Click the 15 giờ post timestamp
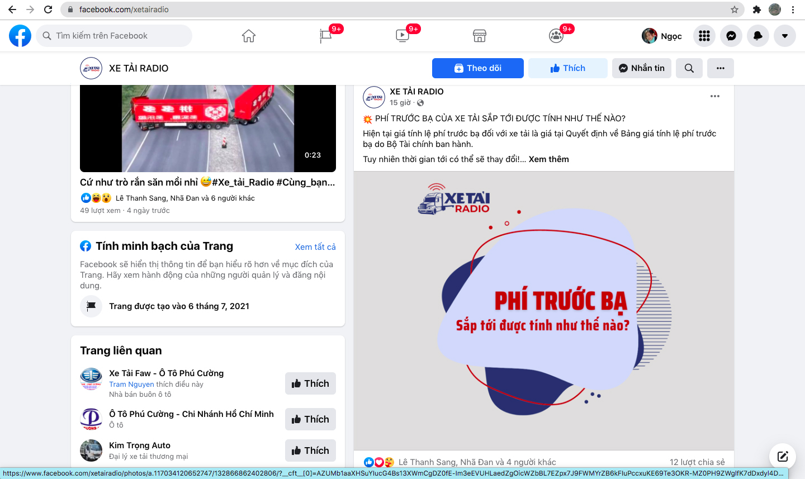The width and height of the screenshot is (805, 479). [400, 103]
